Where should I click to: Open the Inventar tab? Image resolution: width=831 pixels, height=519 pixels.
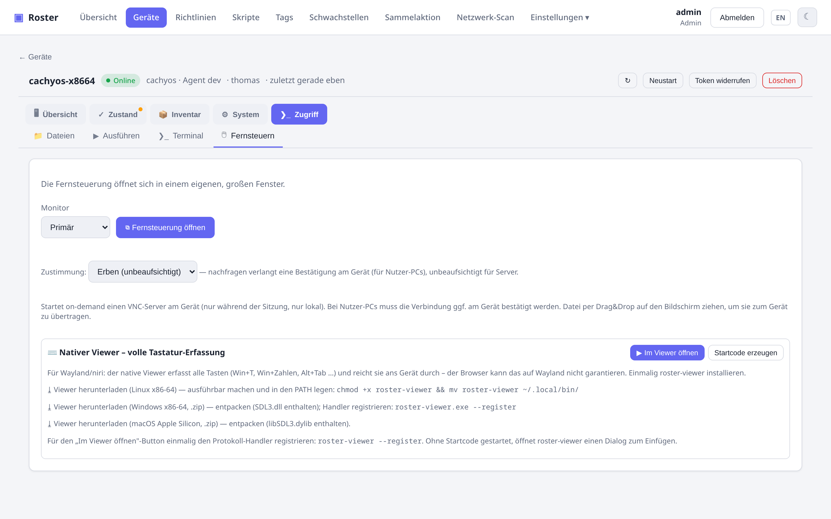pos(179,114)
